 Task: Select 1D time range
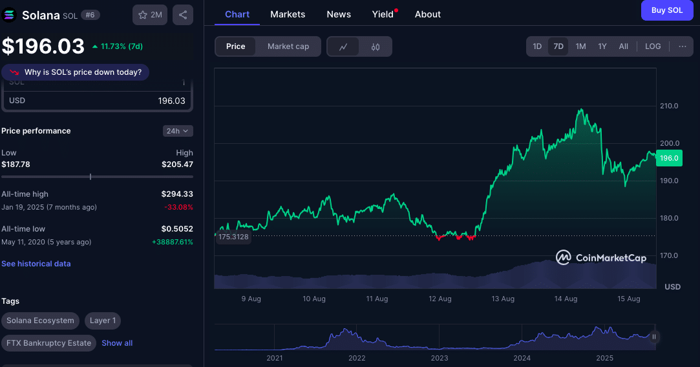click(x=537, y=46)
